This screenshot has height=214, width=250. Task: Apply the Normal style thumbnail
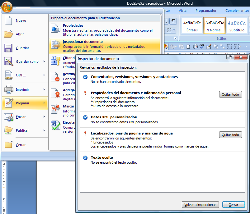point(214,26)
